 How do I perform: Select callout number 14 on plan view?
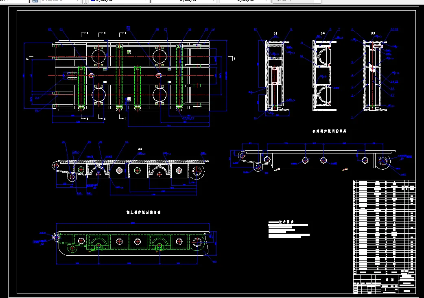click(x=213, y=29)
